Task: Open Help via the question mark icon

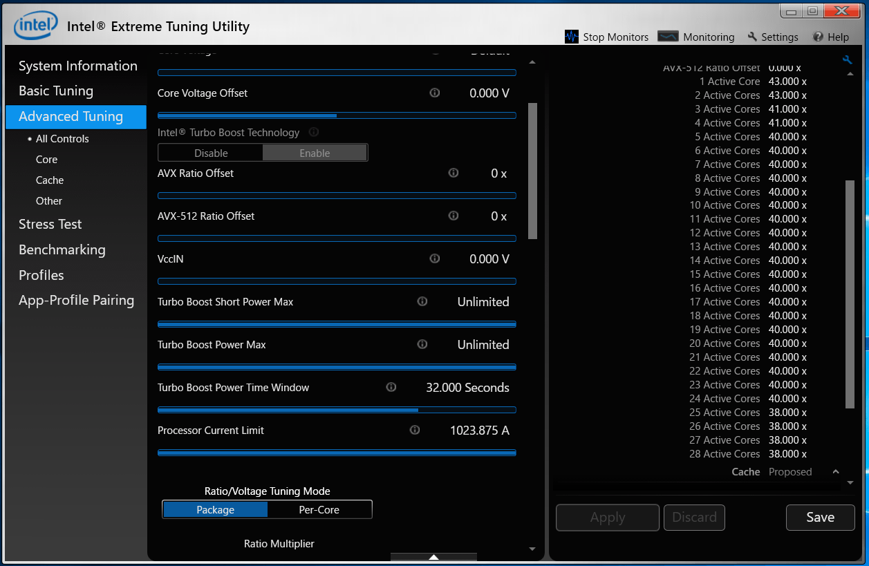Action: point(818,37)
